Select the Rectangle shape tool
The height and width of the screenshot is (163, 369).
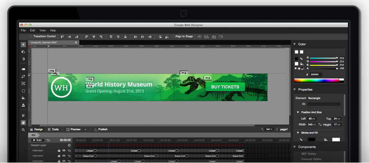tap(23, 91)
